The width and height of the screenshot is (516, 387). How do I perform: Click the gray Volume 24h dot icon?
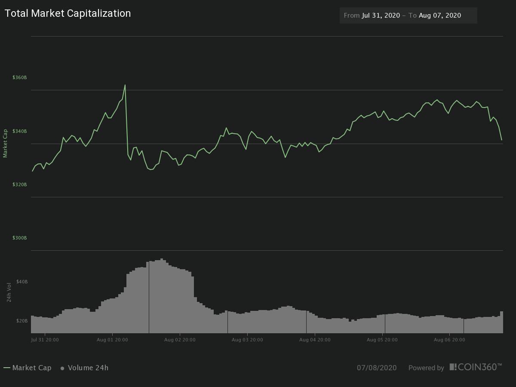click(62, 368)
